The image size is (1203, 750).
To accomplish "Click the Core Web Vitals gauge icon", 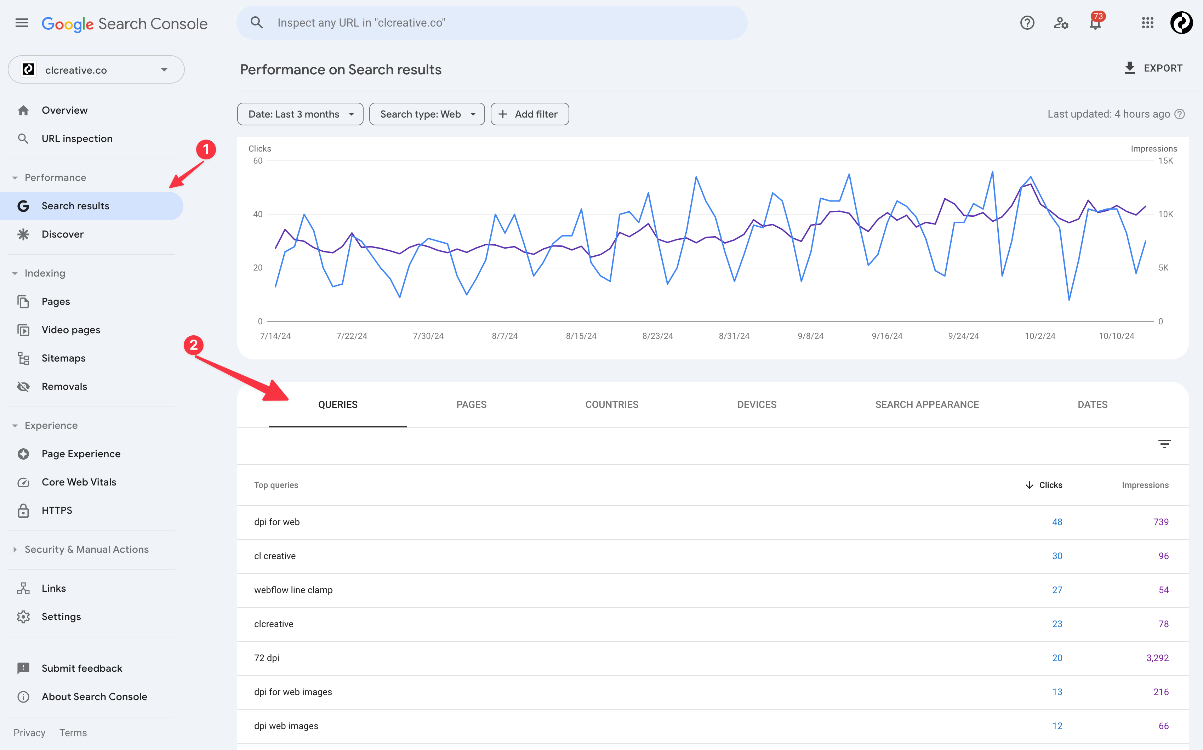I will click(x=23, y=482).
